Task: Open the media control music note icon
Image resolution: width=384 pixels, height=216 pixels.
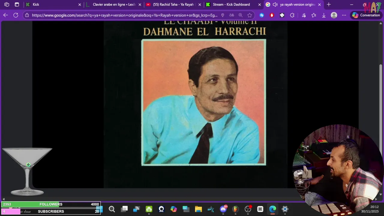Action: click(x=304, y=15)
